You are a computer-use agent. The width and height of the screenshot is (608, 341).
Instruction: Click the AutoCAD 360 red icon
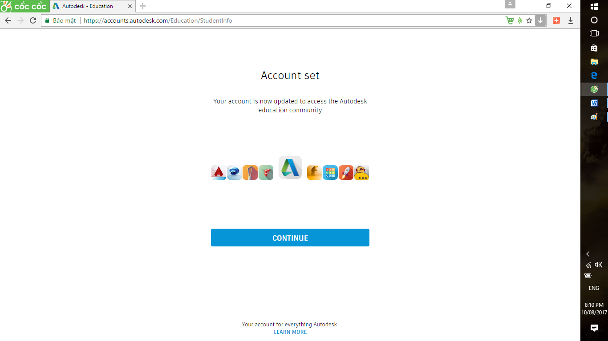(219, 173)
